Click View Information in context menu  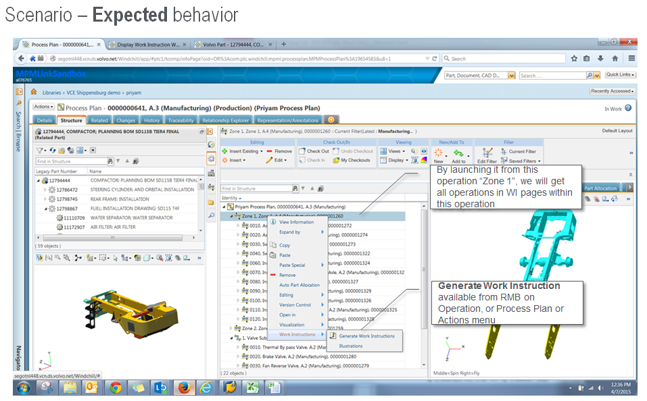pos(296,222)
